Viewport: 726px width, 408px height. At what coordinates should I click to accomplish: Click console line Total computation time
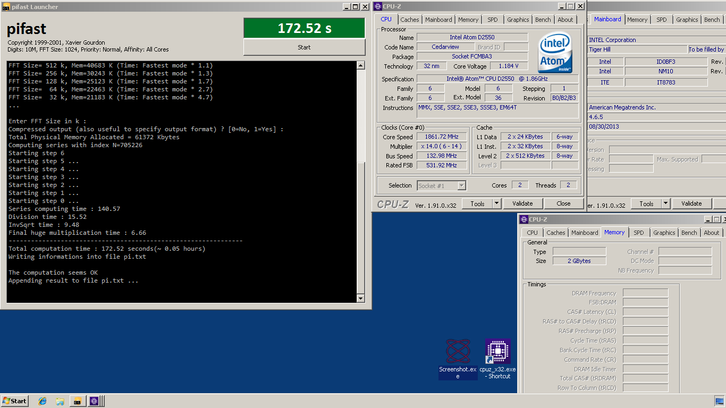click(107, 249)
